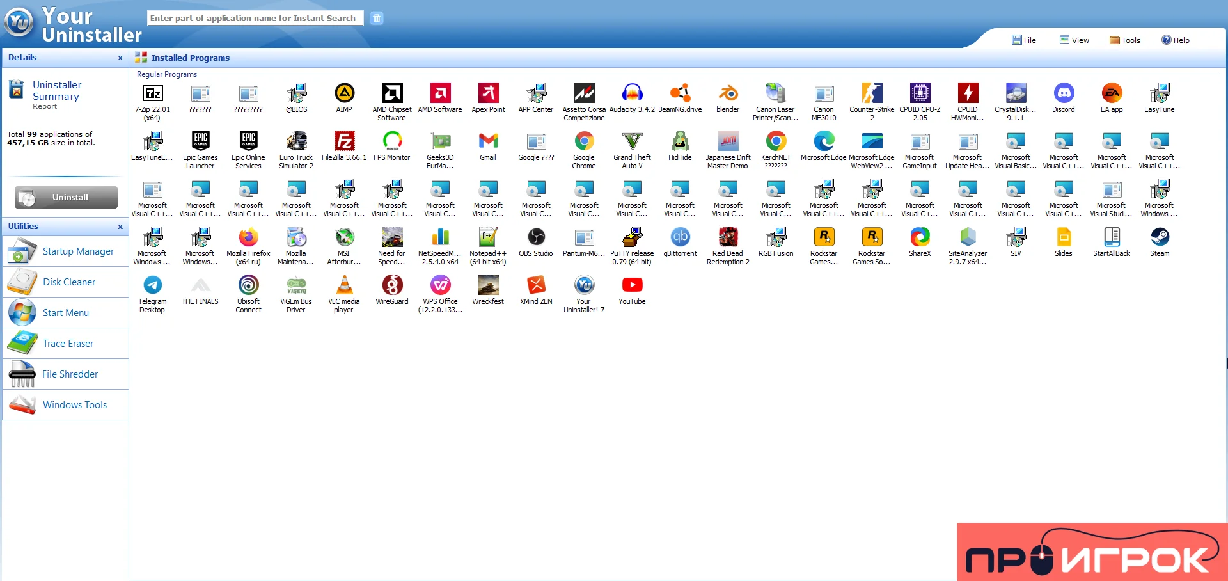Select the Grand Theft Auto V icon

[x=632, y=141]
